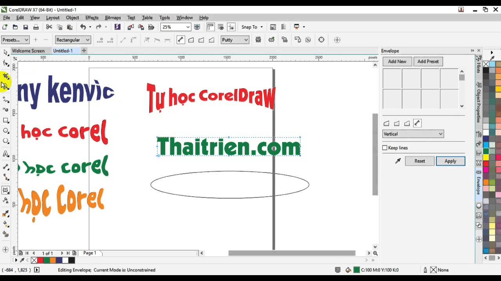
Task: Switch to the Page 1 tab
Action: click(90, 253)
